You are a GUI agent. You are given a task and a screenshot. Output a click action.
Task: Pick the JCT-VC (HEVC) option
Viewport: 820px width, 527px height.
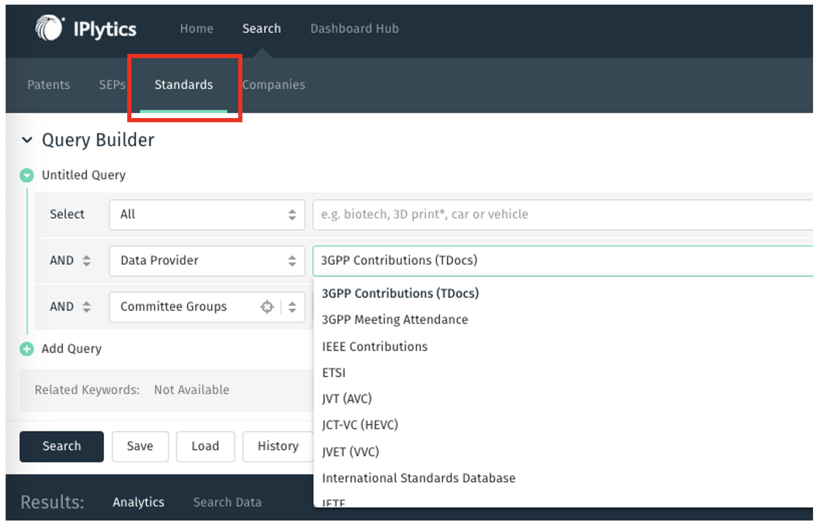[x=360, y=425]
